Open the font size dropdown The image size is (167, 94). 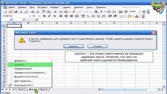pos(39,16)
